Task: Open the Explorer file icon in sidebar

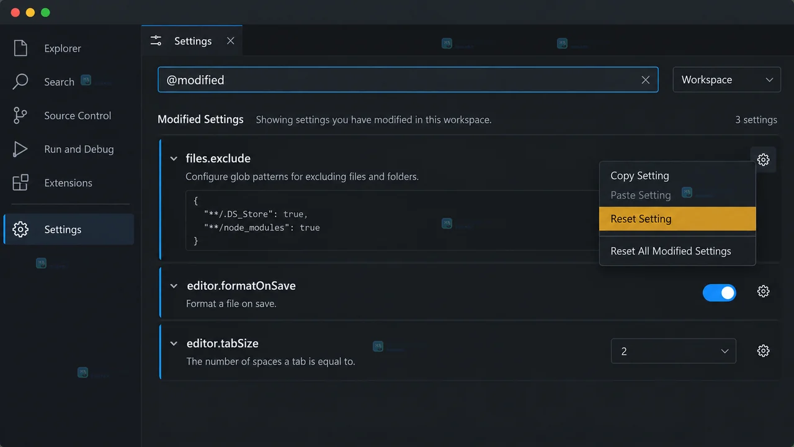Action: [20, 48]
